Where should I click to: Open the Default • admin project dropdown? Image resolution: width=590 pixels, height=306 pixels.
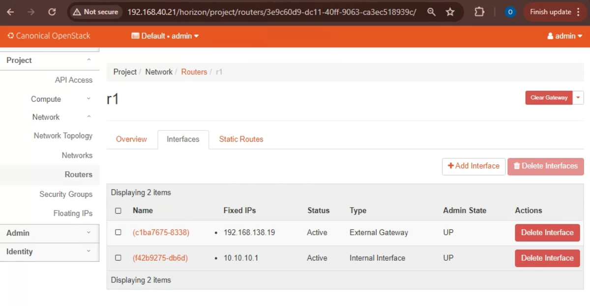point(165,36)
